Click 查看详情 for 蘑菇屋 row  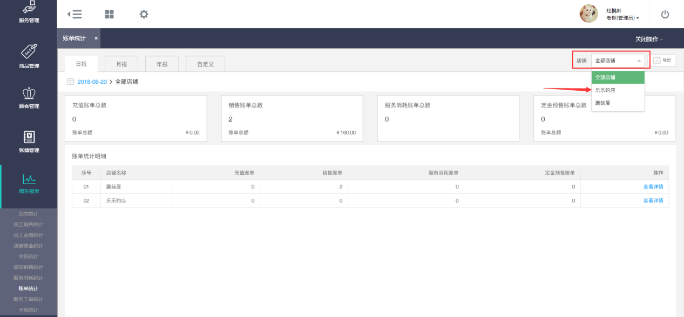click(x=653, y=187)
